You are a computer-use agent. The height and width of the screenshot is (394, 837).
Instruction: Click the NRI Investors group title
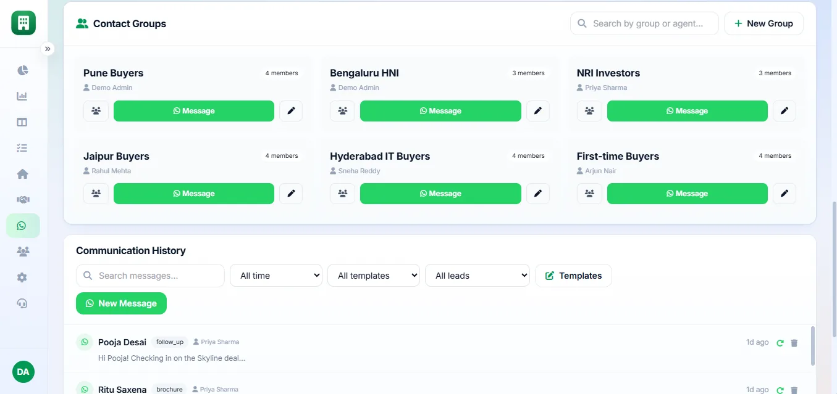pos(608,73)
